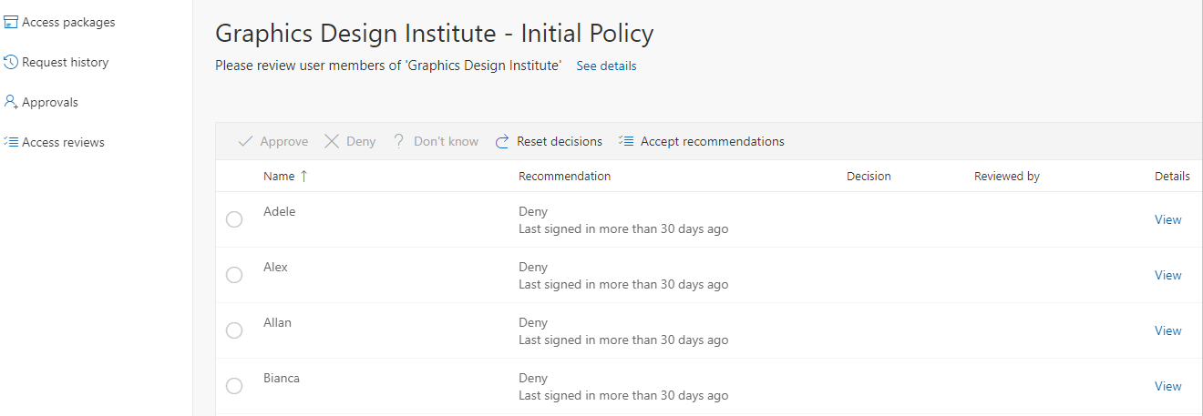Image resolution: width=1203 pixels, height=416 pixels.
Task: Go to the Approvals menu item
Action: pyautogui.click(x=50, y=102)
